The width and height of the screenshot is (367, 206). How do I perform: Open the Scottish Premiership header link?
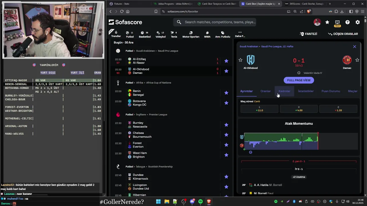click(160, 167)
